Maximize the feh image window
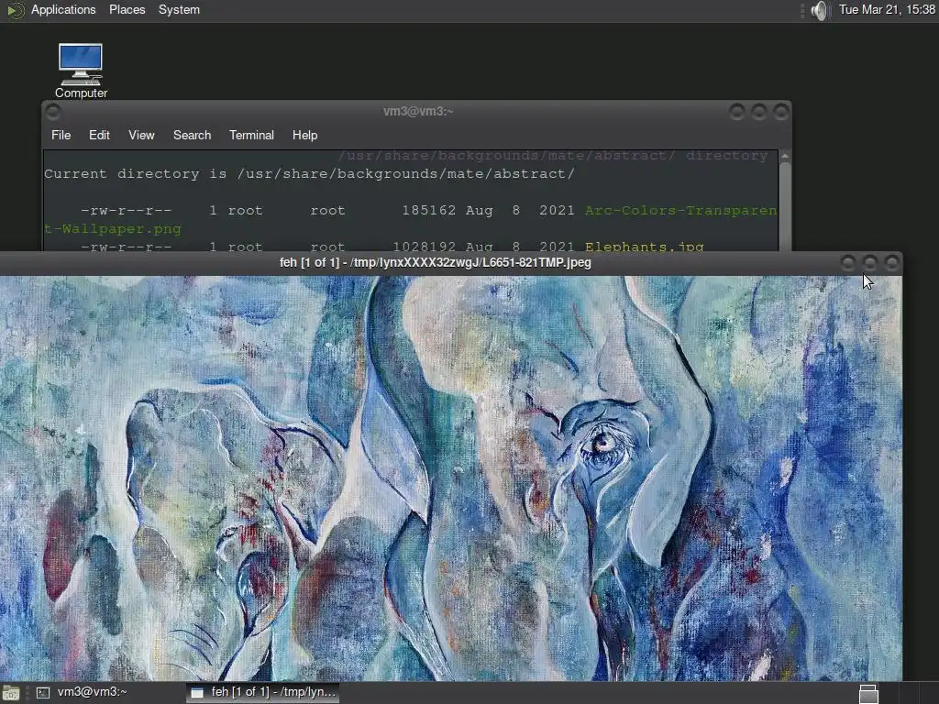The height and width of the screenshot is (704, 939). click(x=870, y=263)
